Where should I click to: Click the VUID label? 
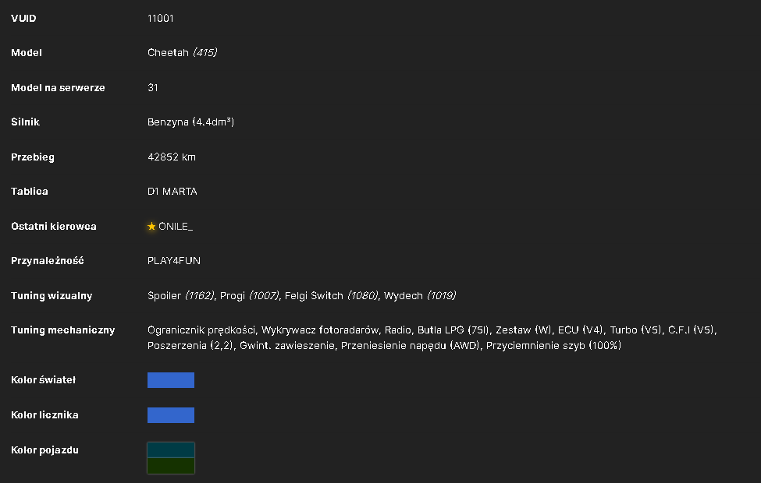[x=23, y=19]
